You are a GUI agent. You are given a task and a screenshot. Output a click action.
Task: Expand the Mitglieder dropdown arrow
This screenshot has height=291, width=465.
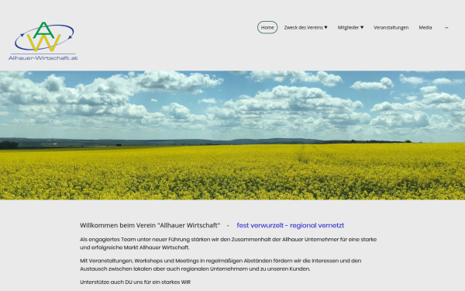[362, 27]
